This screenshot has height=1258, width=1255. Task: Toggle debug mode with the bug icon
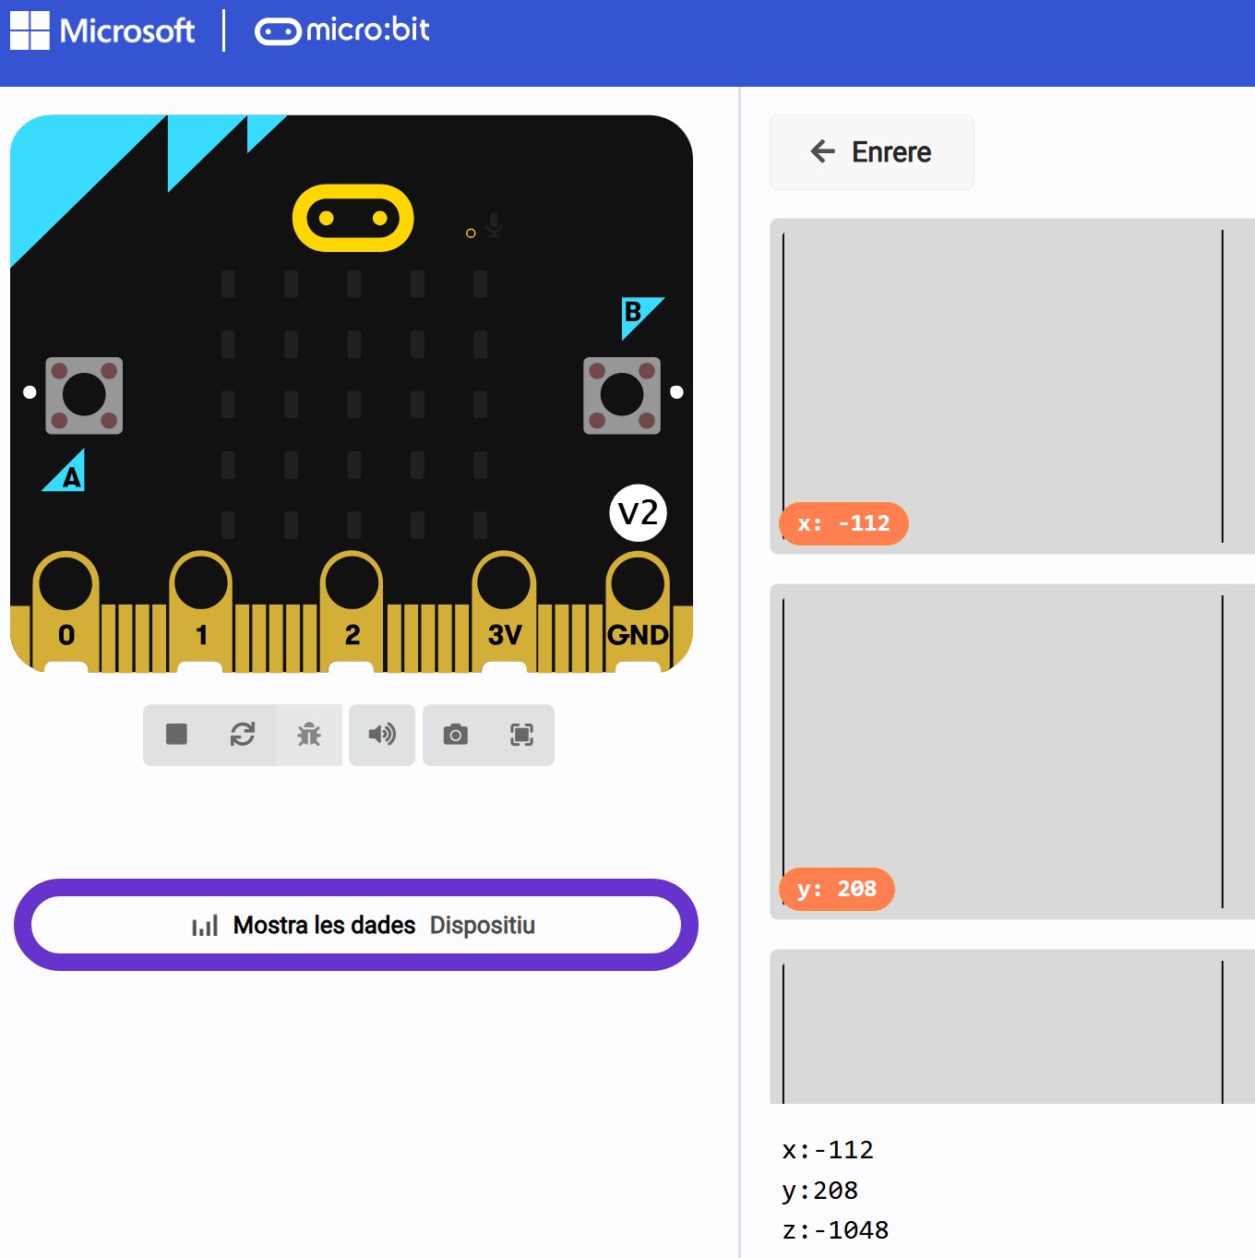[x=309, y=735]
